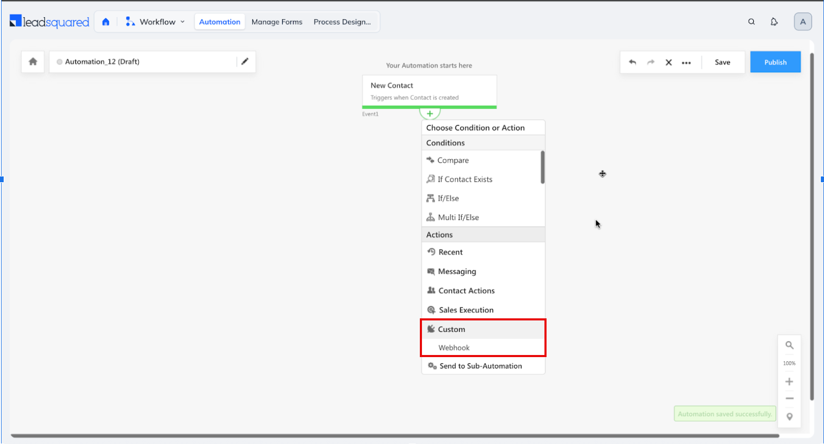The width and height of the screenshot is (824, 444).
Task: Undo the last change with the back arrow
Action: [x=632, y=62]
